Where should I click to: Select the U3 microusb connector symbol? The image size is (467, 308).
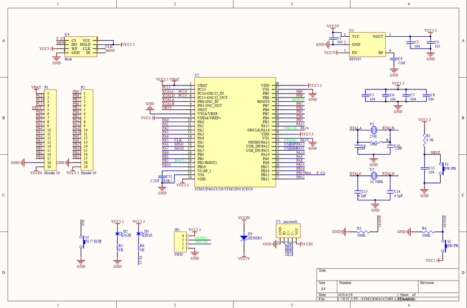pos(288,231)
